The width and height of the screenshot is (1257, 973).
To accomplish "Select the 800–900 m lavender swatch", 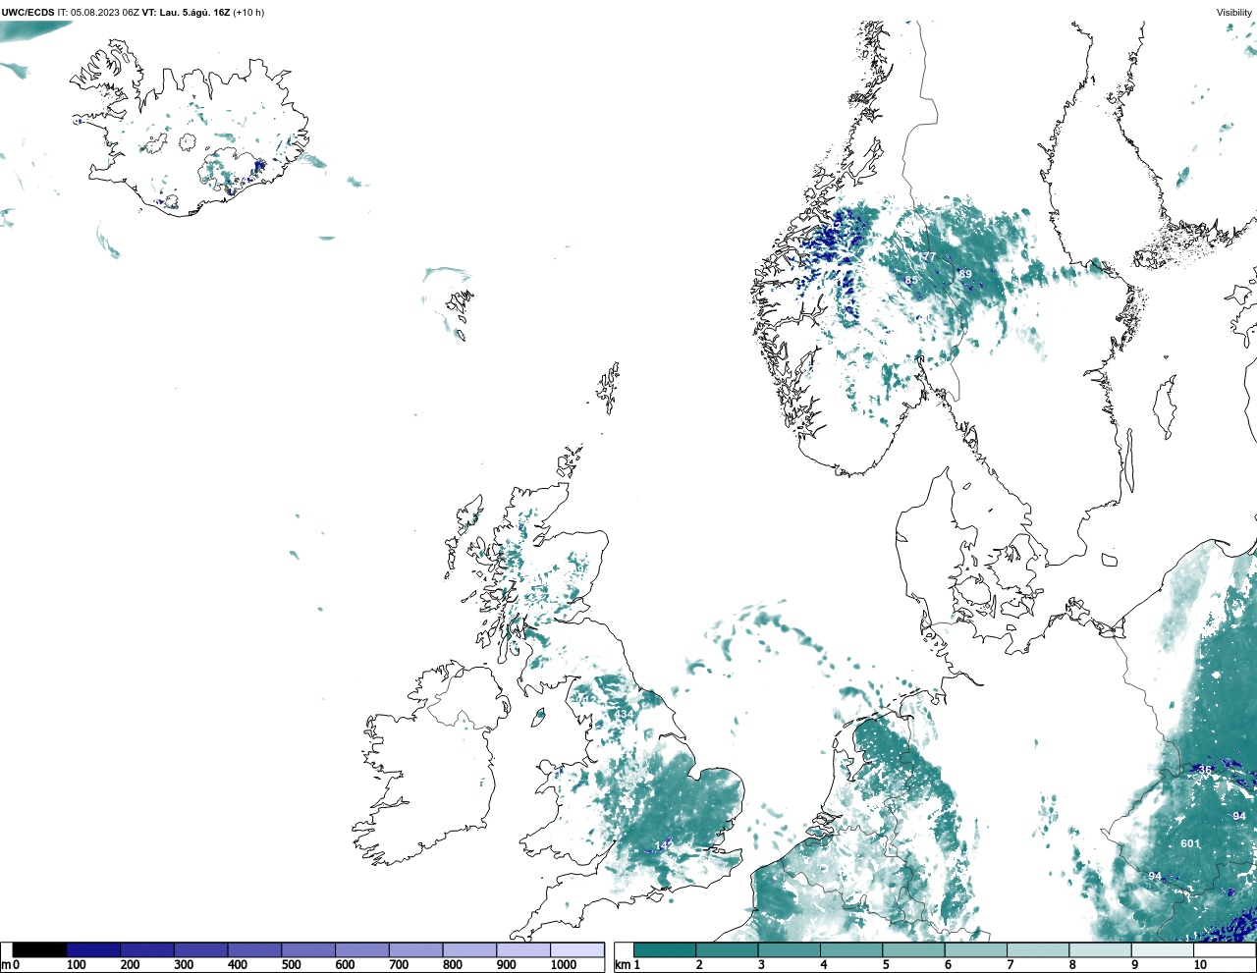I will click(x=469, y=950).
